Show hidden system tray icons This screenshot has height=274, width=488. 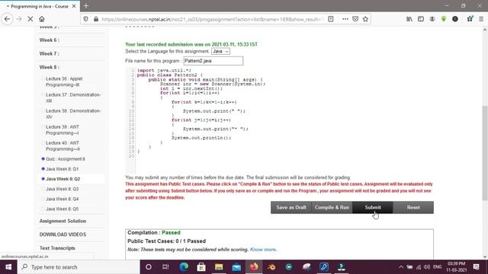401,267
